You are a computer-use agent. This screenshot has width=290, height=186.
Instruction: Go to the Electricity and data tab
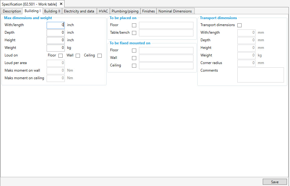point(79,11)
